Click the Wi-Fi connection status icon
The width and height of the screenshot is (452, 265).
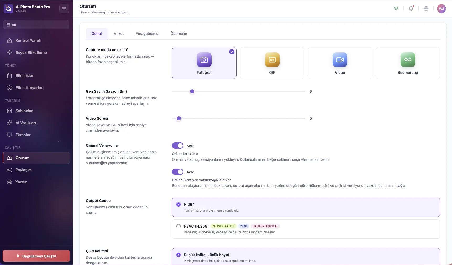pyautogui.click(x=396, y=9)
